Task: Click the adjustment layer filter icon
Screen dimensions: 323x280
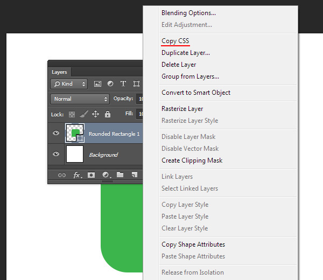Action: coord(110,84)
